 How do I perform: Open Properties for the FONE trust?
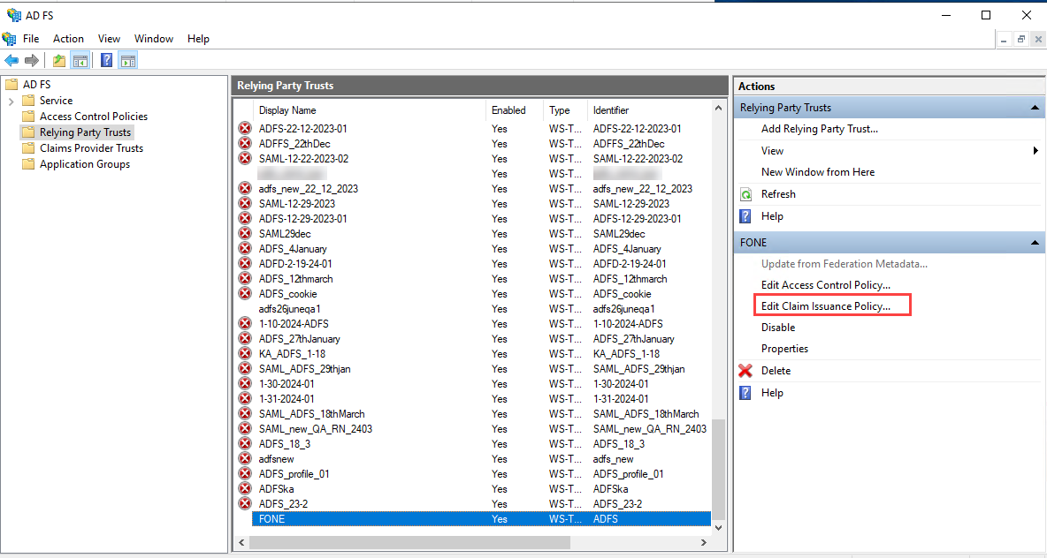coord(784,349)
